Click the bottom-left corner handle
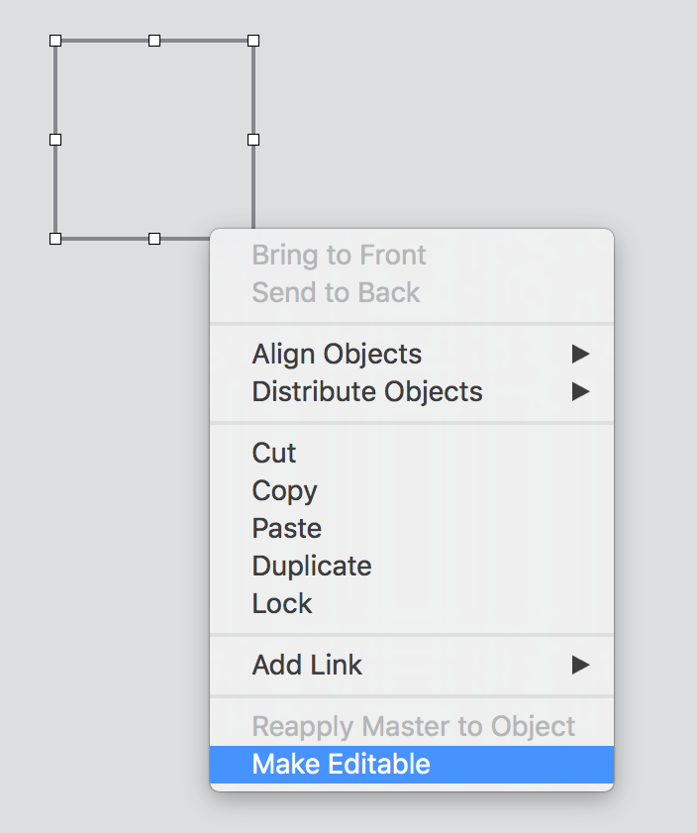 (55, 238)
